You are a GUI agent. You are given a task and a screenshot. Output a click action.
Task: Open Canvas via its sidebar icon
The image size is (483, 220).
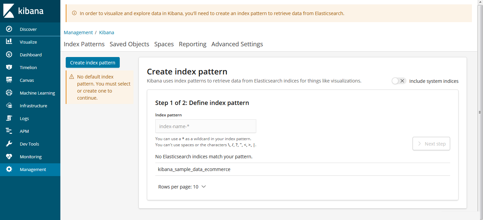9,80
